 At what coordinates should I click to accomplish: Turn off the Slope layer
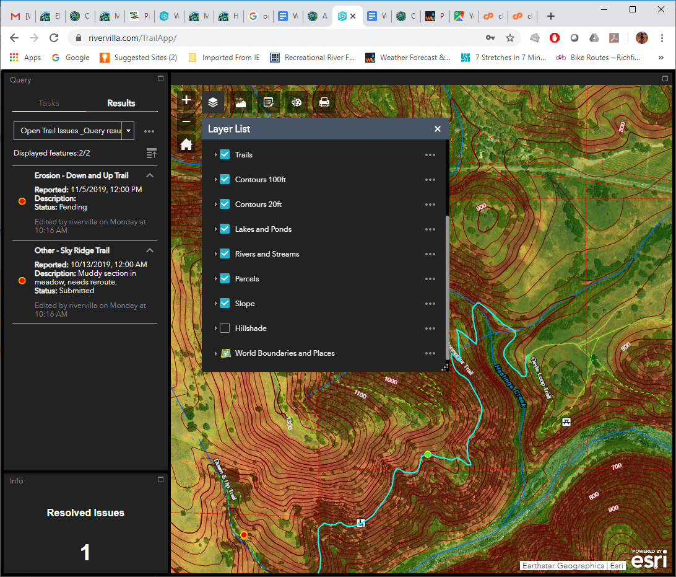225,304
